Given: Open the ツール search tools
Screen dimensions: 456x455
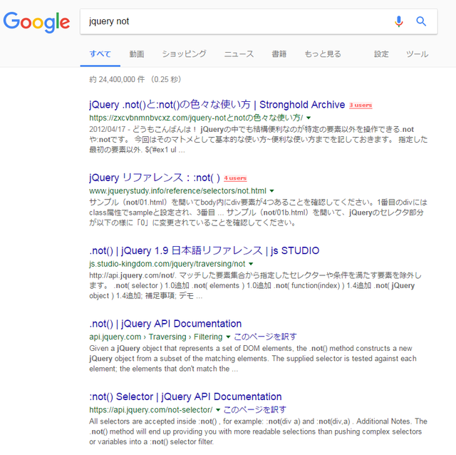Looking at the screenshot, I should [417, 54].
